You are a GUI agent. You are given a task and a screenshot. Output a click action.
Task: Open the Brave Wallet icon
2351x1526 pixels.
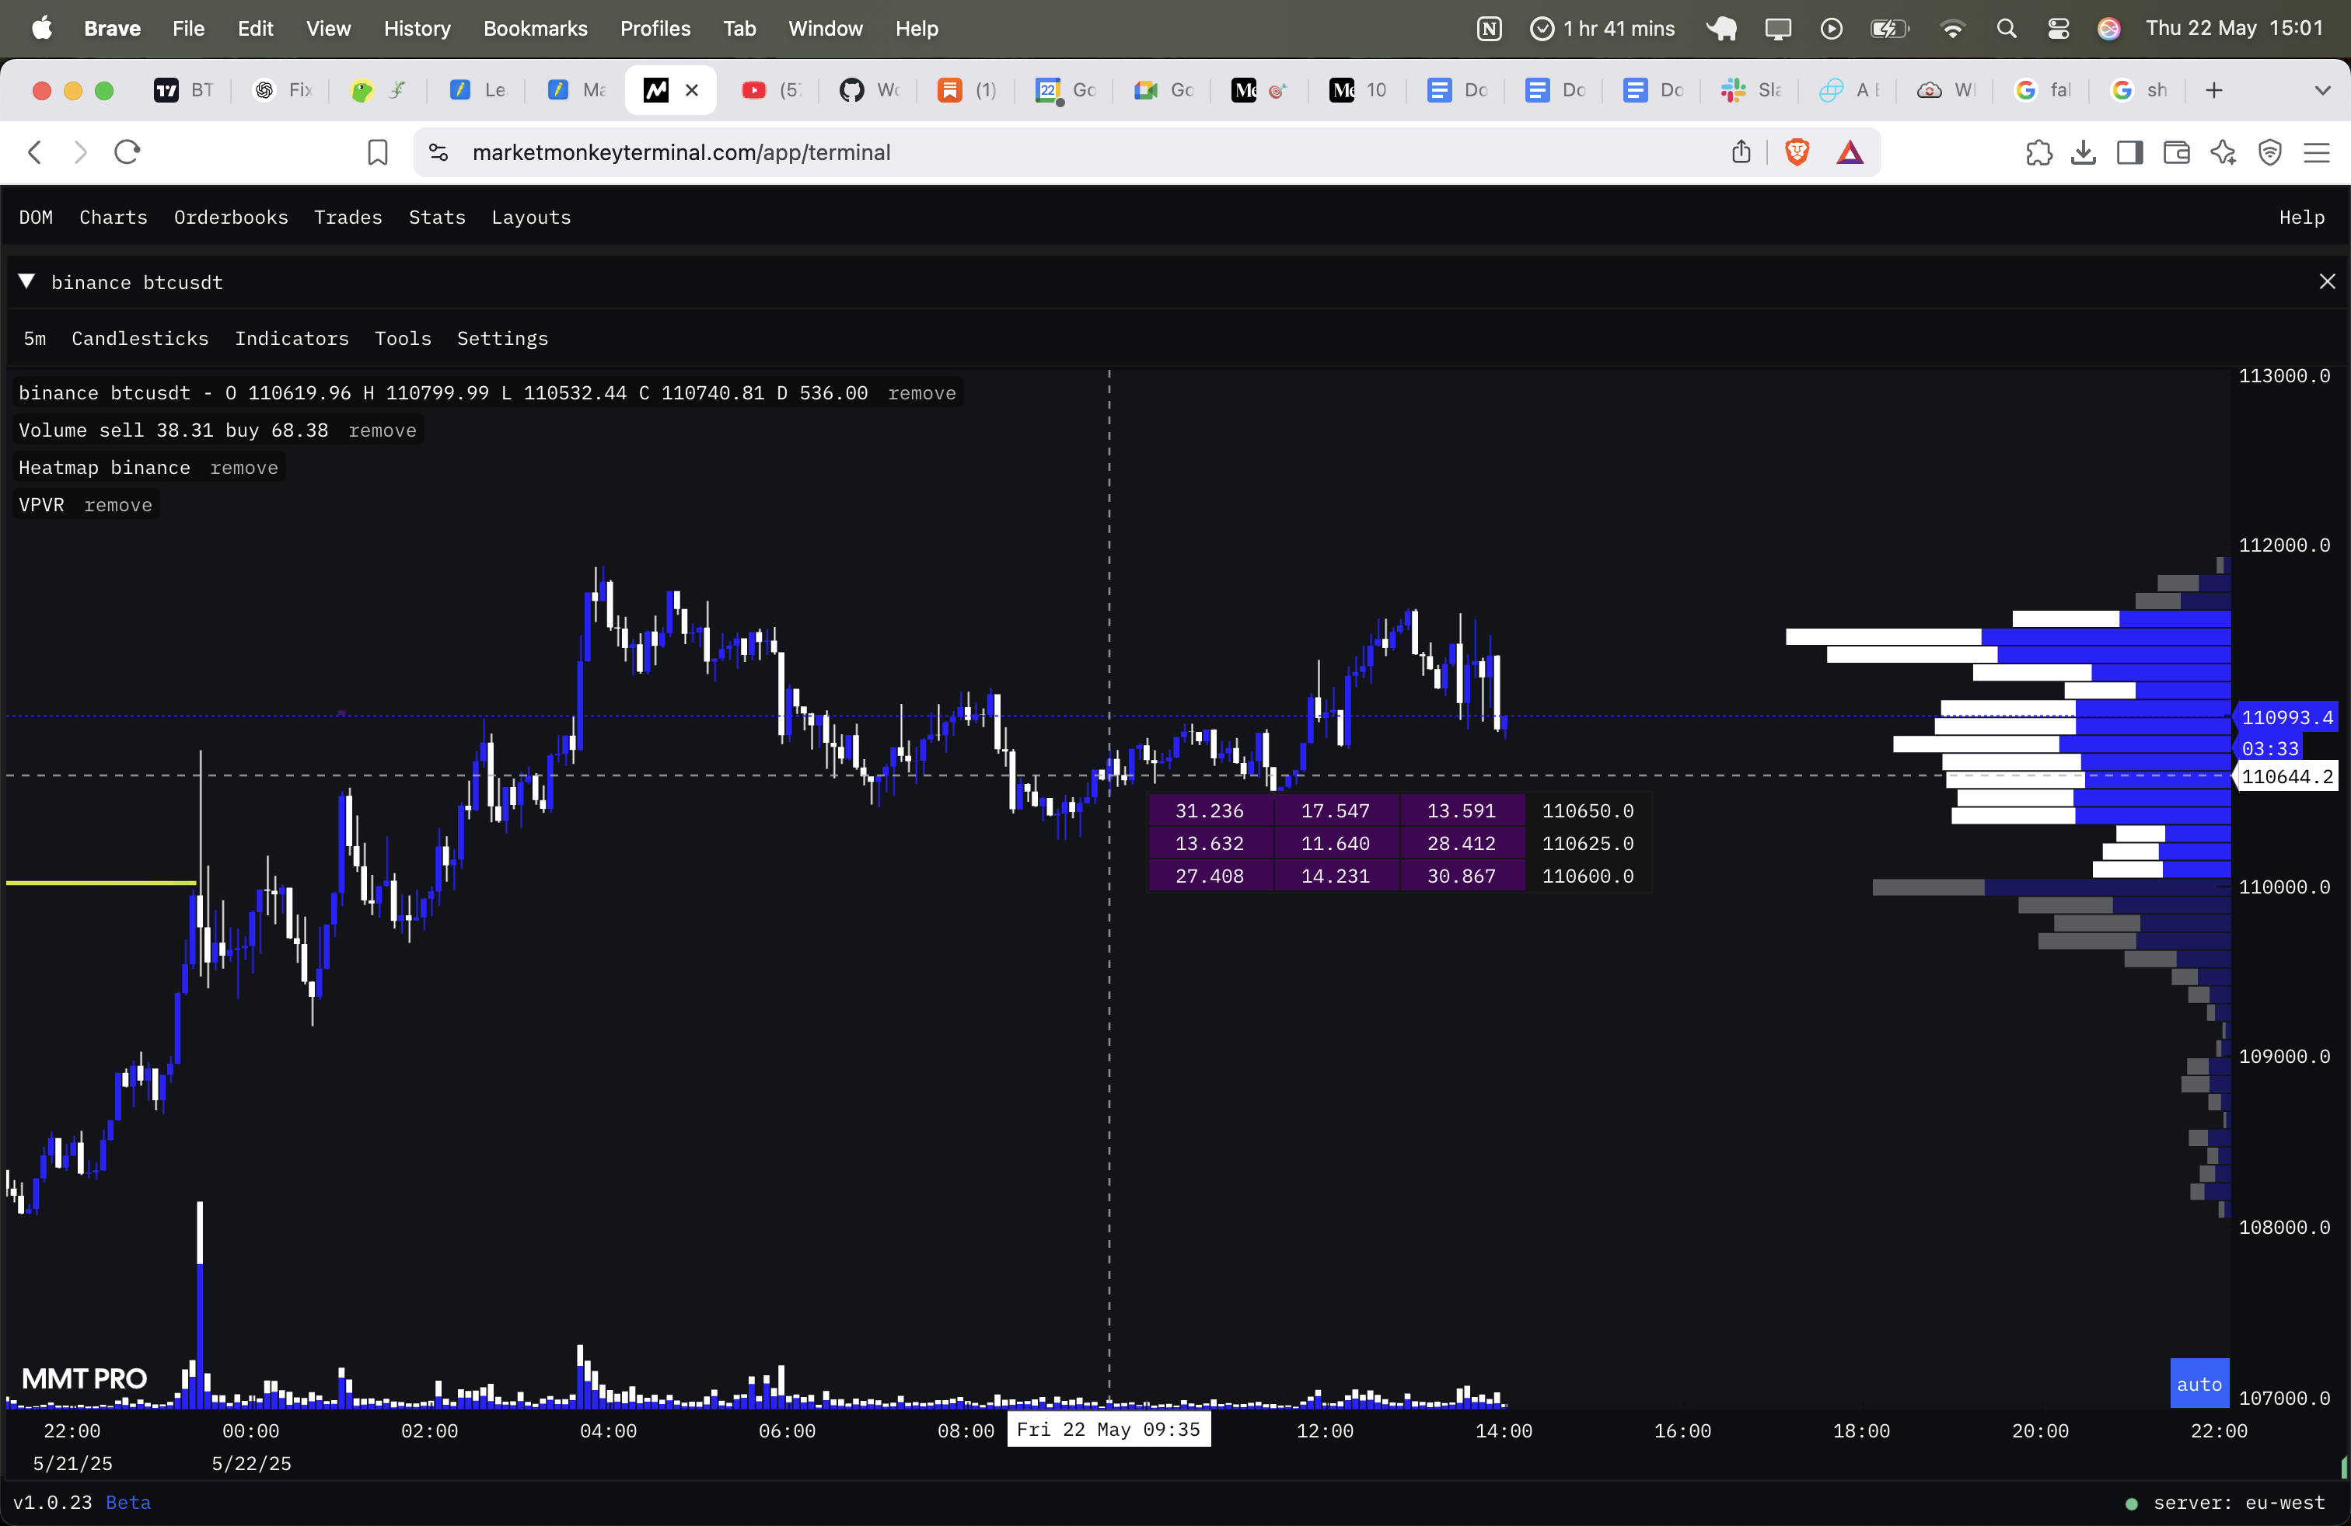pyautogui.click(x=2176, y=152)
